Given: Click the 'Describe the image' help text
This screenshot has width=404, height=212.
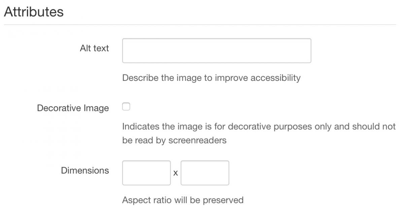Looking at the screenshot, I should coord(211,78).
